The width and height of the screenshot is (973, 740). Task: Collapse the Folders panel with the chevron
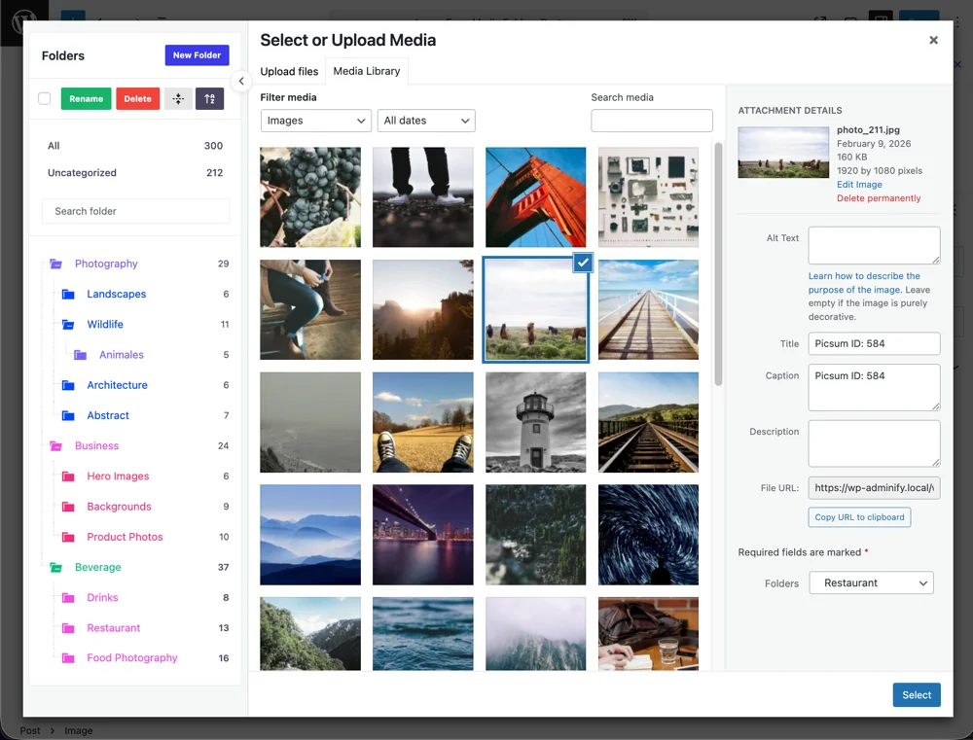241,81
